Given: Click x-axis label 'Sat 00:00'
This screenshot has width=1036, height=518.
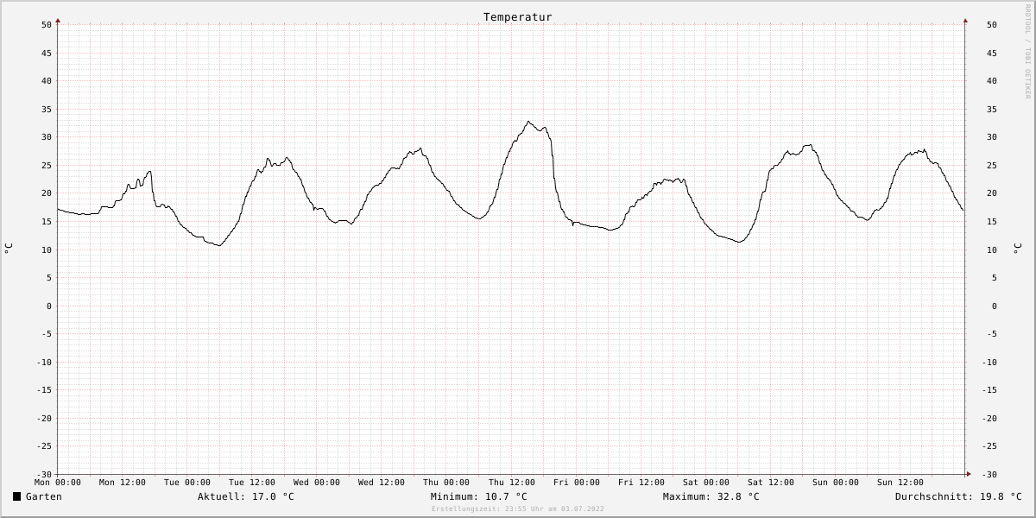Looking at the screenshot, I should click(x=706, y=483).
